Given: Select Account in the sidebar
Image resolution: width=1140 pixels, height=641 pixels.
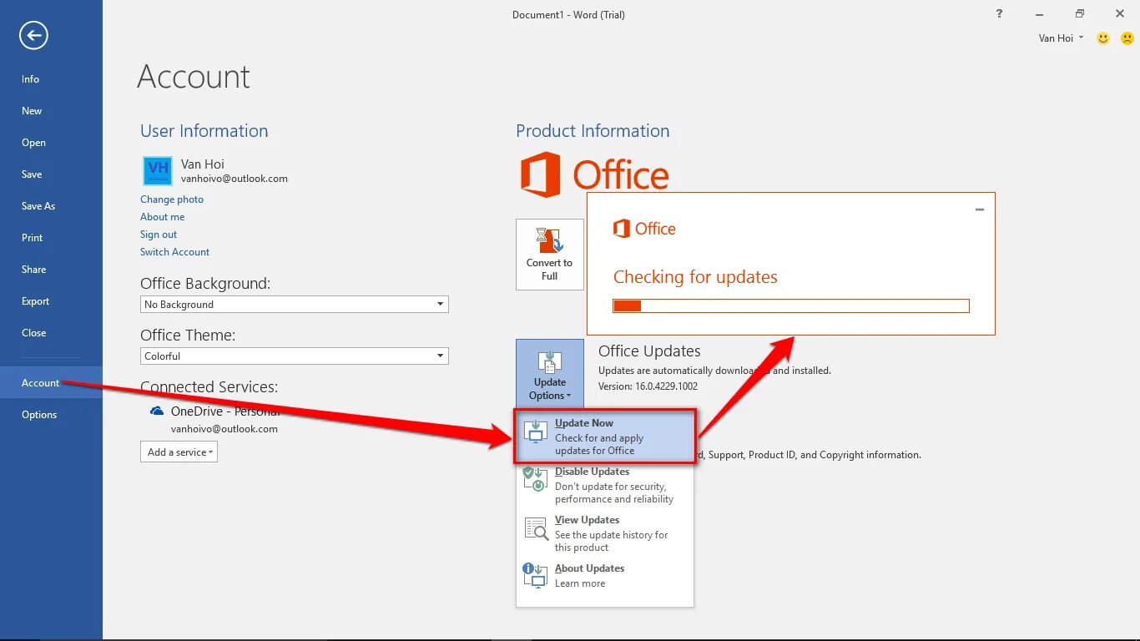Looking at the screenshot, I should (51, 383).
